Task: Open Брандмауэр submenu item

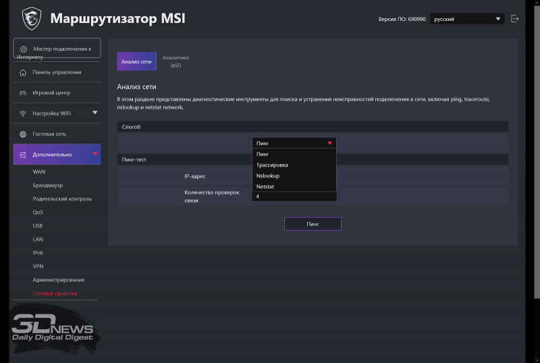Action: tap(47, 185)
